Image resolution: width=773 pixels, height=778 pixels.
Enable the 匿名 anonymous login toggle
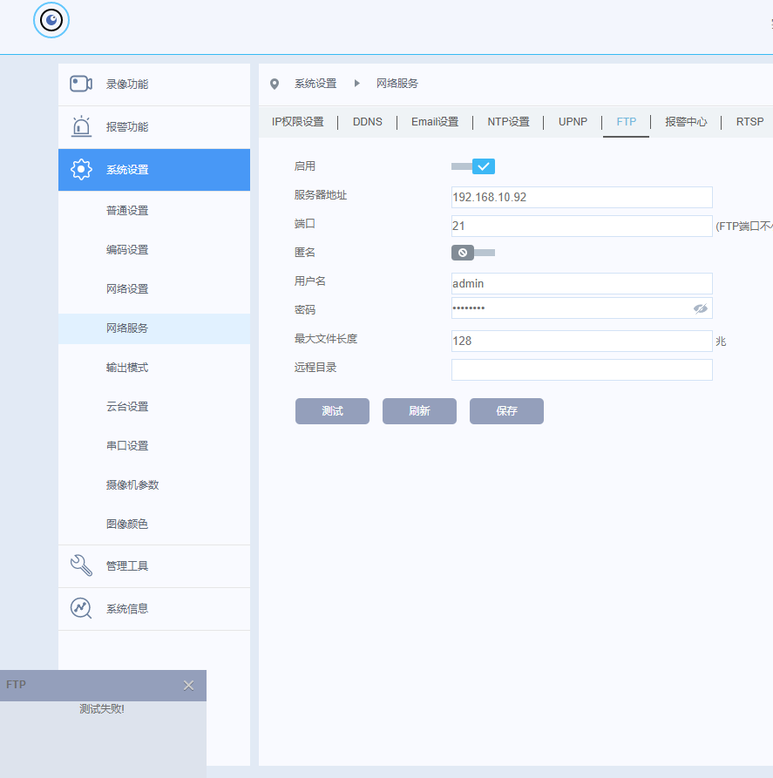(x=473, y=253)
